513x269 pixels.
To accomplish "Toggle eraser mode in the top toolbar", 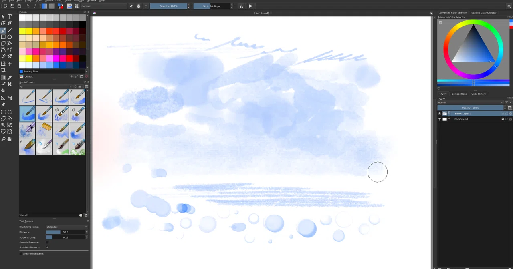I will [x=131, y=6].
